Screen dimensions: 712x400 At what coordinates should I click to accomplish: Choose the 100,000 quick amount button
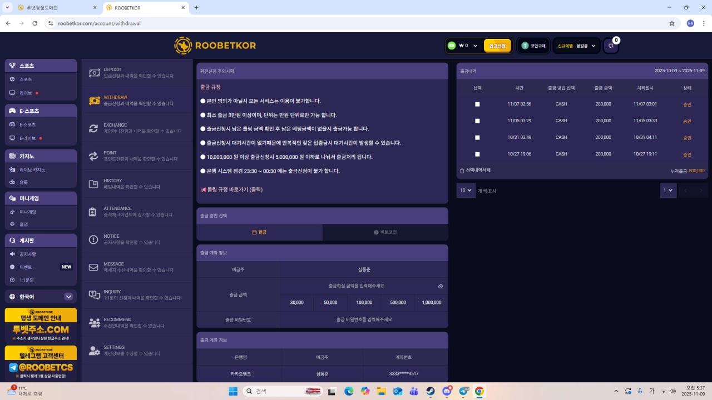pos(364,303)
